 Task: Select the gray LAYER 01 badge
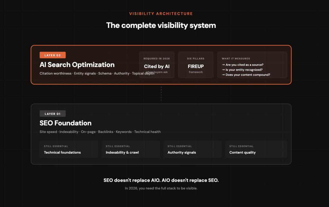coord(53,114)
